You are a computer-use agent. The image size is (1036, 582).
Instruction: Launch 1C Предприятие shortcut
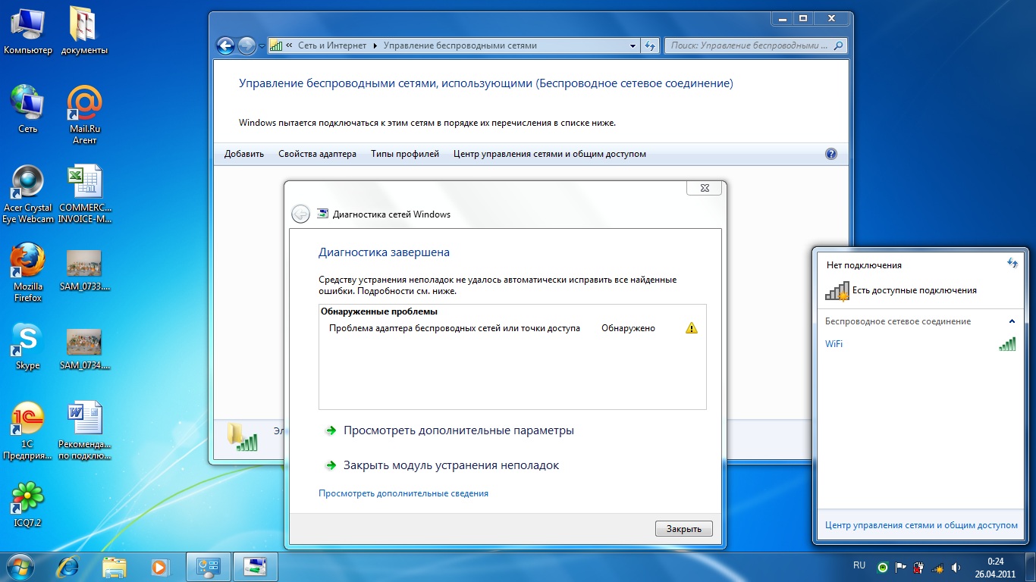pos(28,430)
